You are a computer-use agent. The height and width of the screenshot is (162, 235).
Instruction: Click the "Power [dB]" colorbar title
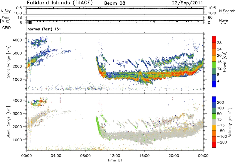tap(224, 62)
